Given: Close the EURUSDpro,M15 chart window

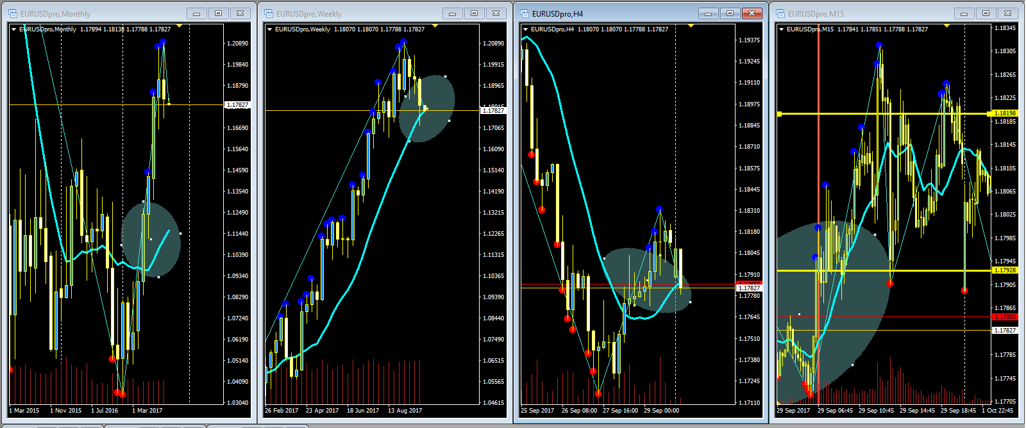Looking at the screenshot, I should (1007, 13).
